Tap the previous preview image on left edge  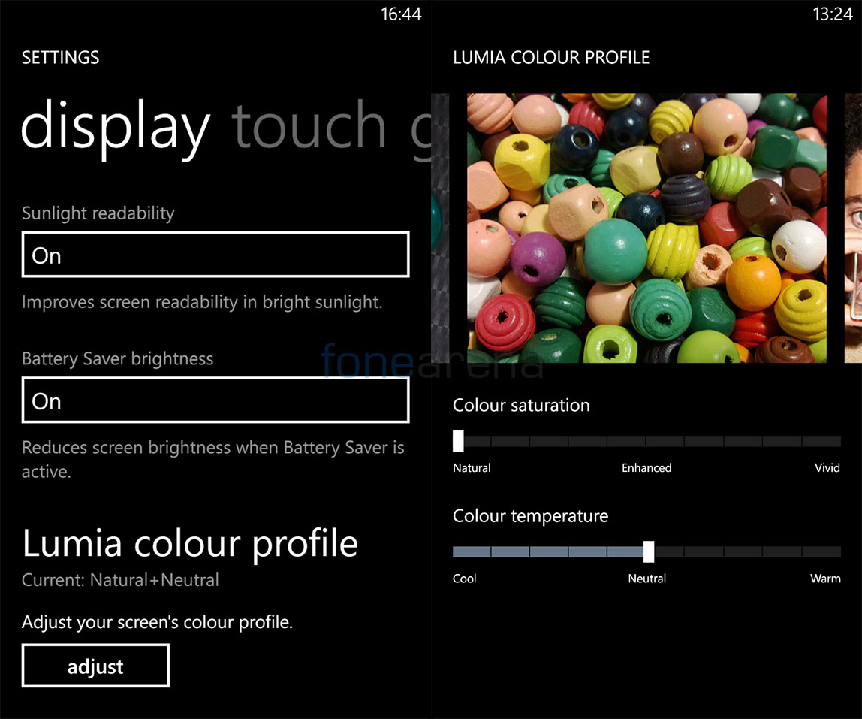[440, 228]
